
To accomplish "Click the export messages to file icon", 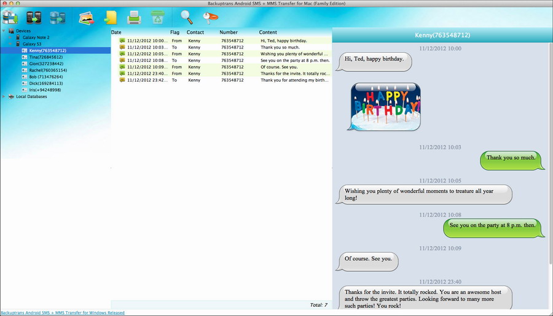I will point(111,18).
